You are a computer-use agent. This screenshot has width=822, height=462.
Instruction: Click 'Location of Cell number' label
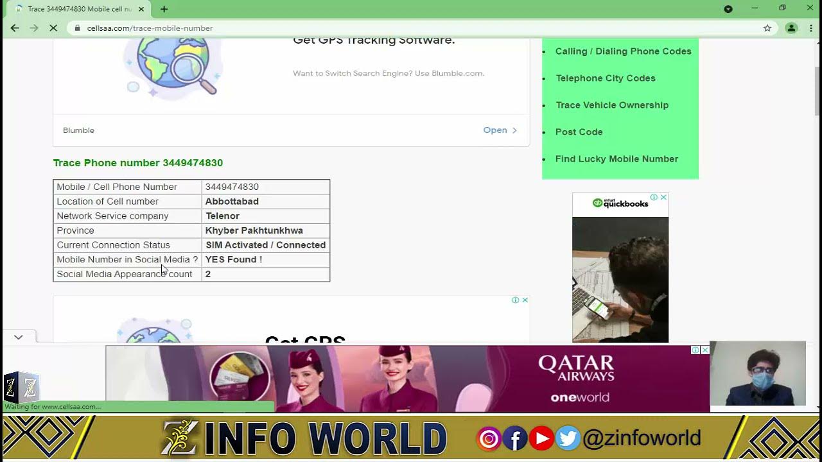(107, 201)
